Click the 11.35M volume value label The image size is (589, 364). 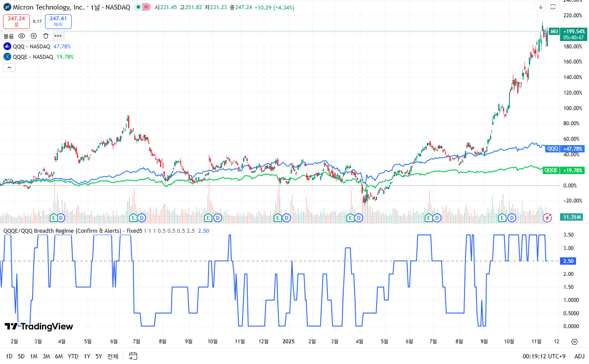coord(573,217)
